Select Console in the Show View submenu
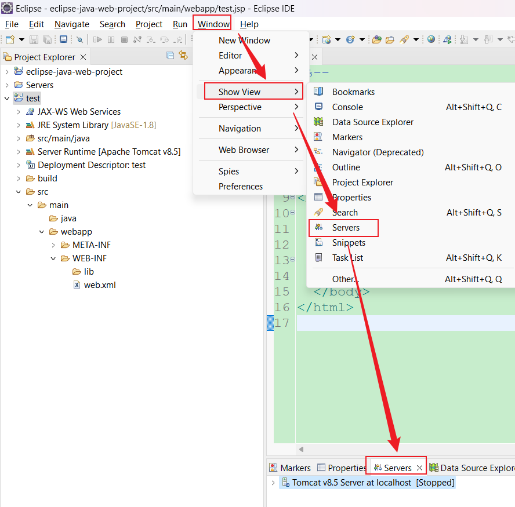Screen dimensions: 515x507 pyautogui.click(x=347, y=107)
